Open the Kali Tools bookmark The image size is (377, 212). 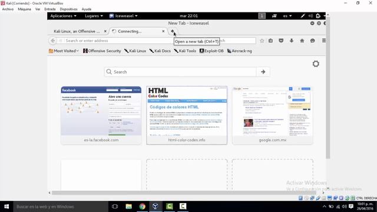[x=185, y=51]
